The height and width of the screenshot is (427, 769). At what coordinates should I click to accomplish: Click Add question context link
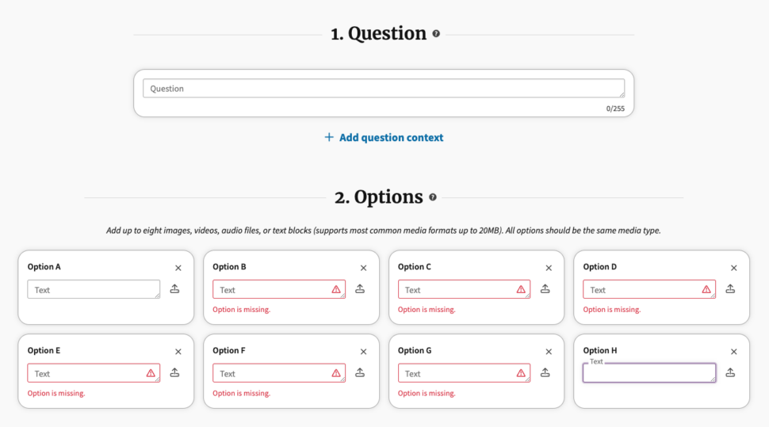(x=384, y=138)
